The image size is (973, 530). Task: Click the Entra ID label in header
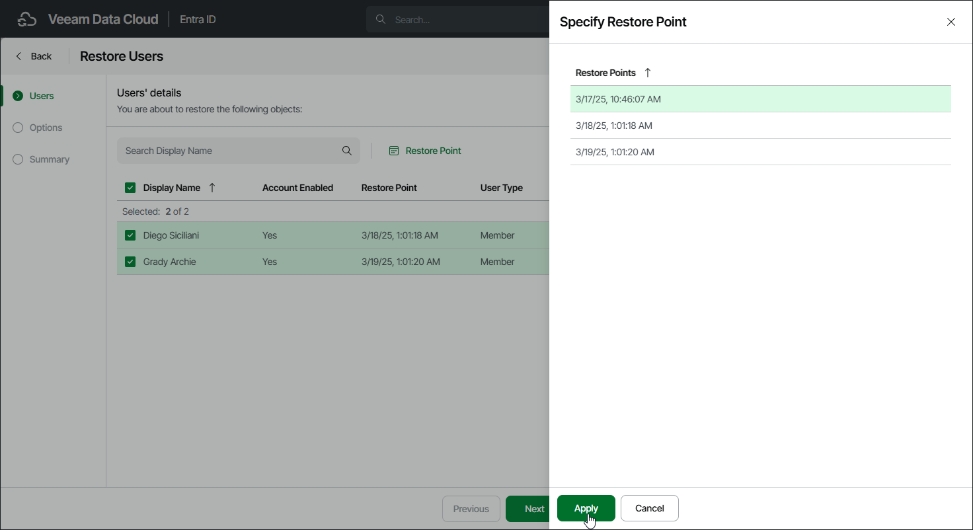[198, 19]
